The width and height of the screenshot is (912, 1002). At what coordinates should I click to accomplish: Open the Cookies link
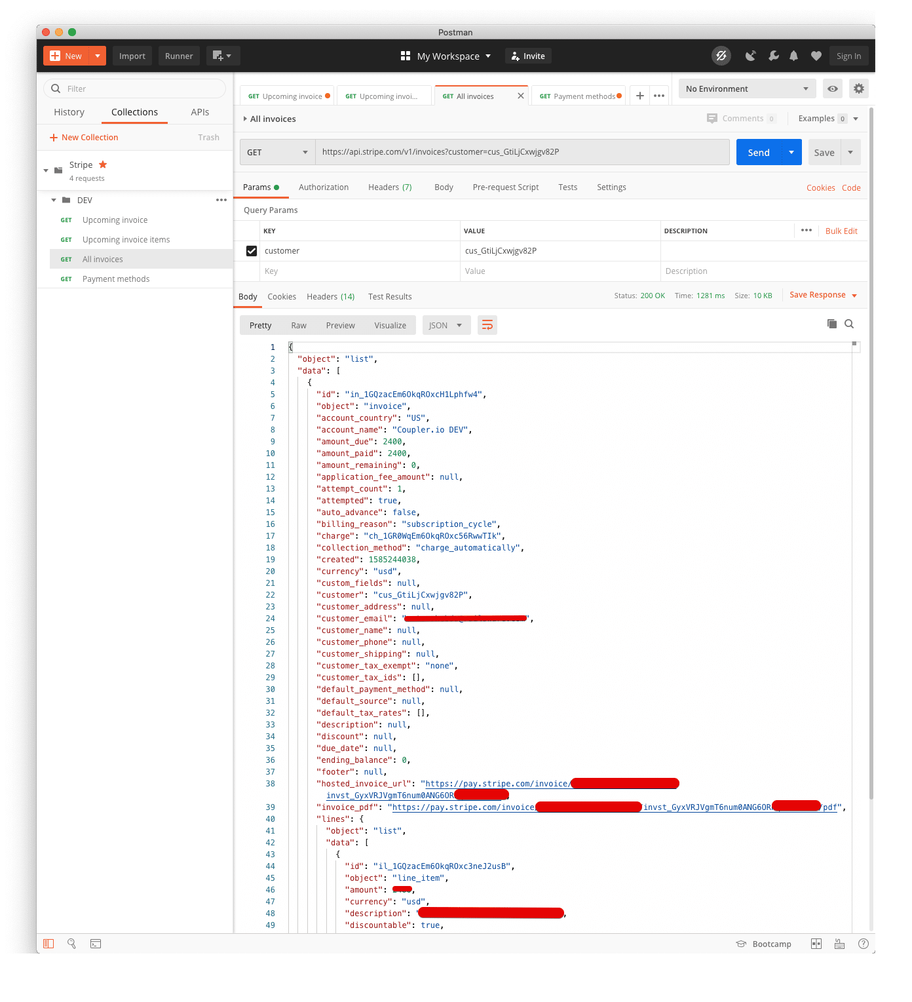click(x=820, y=188)
